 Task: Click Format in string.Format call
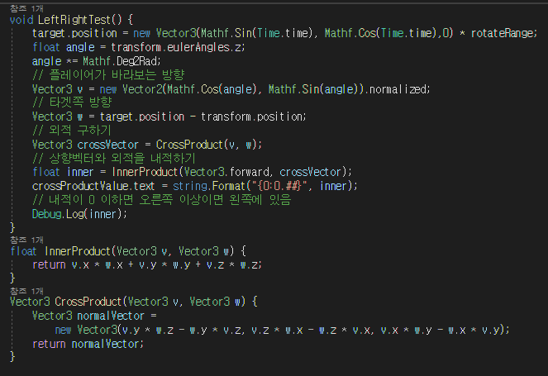[229, 186]
